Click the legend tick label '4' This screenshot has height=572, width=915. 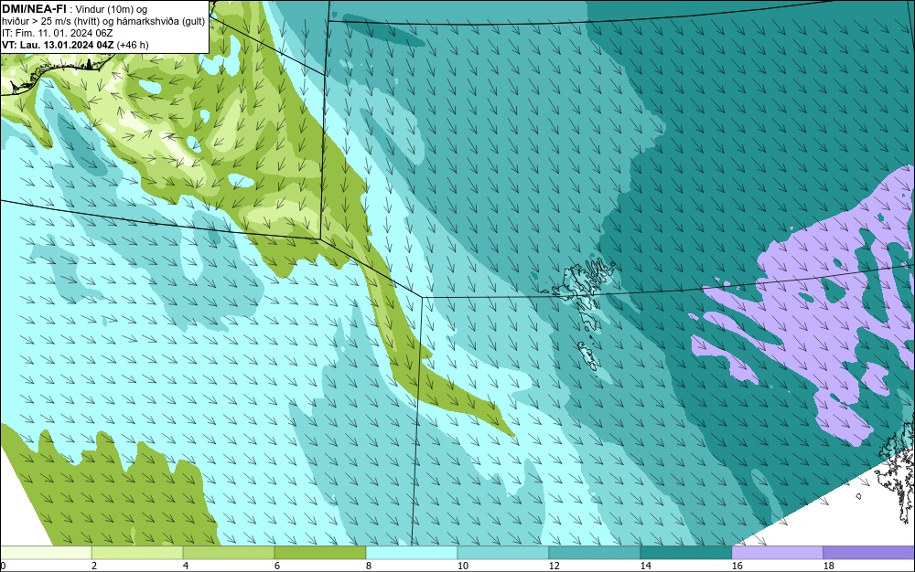coord(186,566)
